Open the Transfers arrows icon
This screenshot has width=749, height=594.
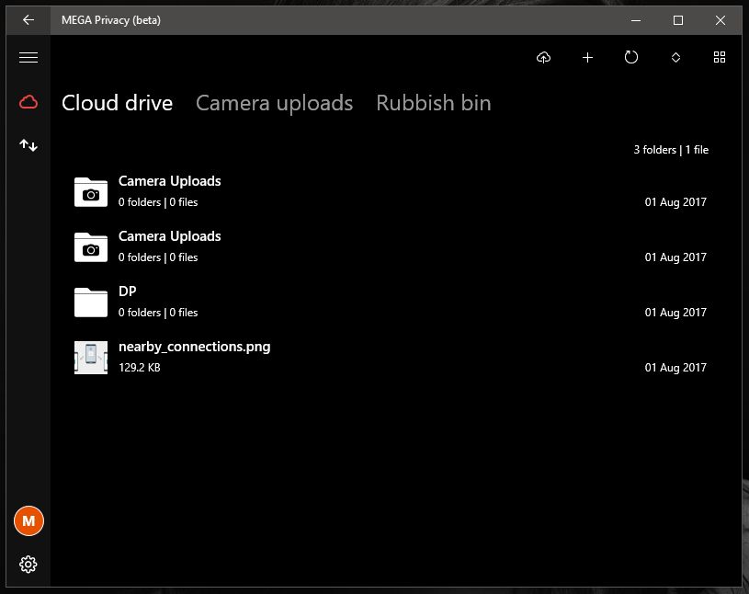click(28, 145)
